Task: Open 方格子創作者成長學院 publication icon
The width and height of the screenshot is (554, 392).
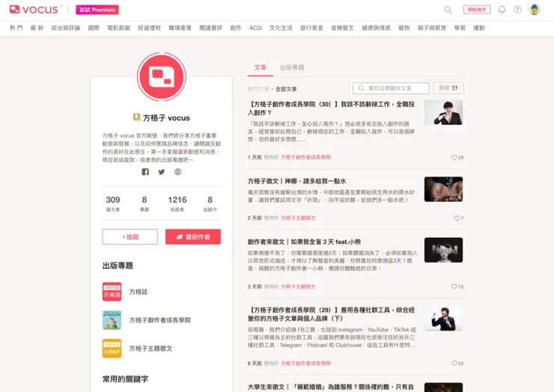Action: coord(112,320)
